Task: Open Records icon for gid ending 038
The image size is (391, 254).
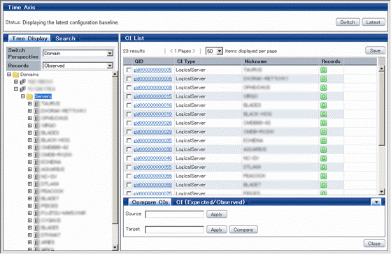Action: coord(323,149)
